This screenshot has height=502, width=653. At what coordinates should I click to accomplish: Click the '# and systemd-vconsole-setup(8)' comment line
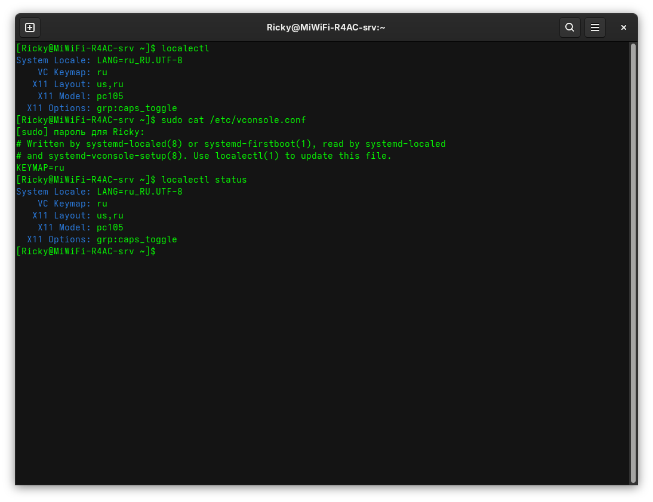click(204, 156)
